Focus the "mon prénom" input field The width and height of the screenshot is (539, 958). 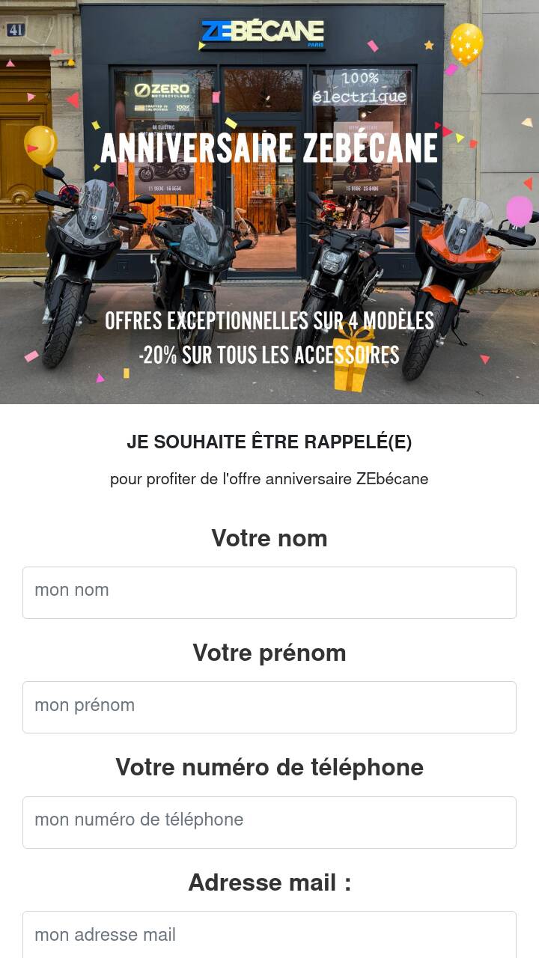269,707
